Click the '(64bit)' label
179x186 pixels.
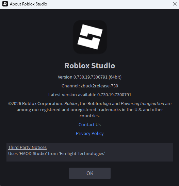(x=115, y=77)
